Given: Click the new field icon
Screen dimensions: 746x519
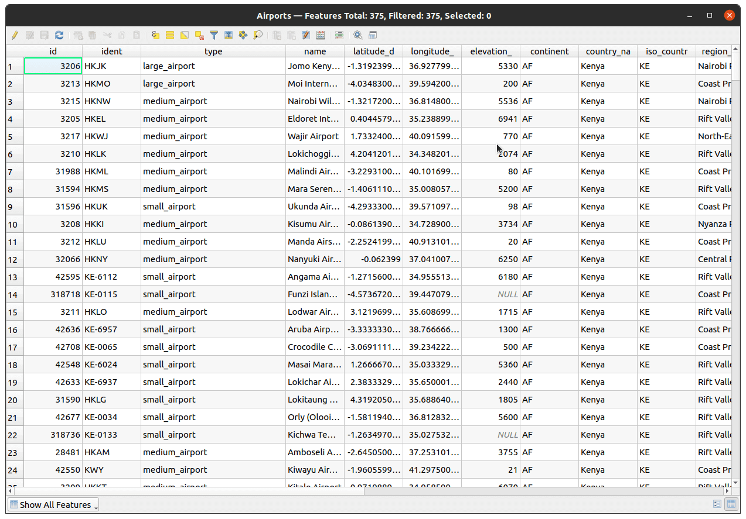Looking at the screenshot, I should (x=277, y=36).
